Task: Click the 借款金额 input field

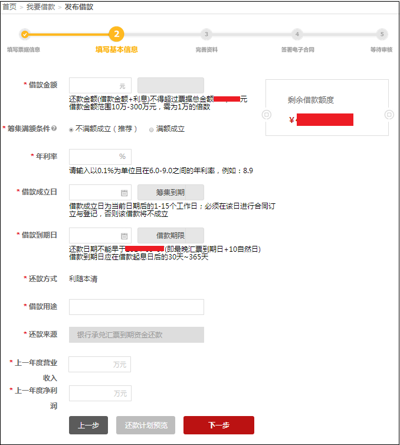Action: (x=94, y=86)
